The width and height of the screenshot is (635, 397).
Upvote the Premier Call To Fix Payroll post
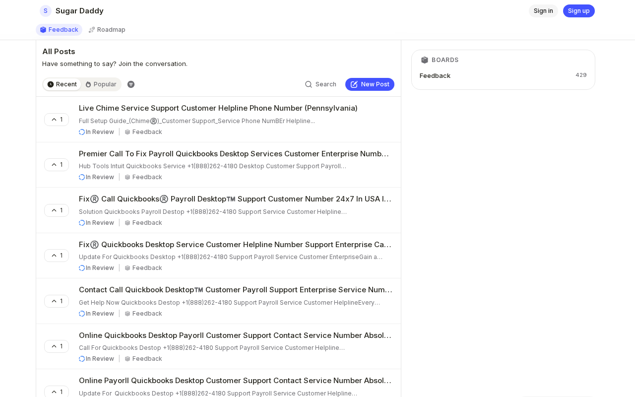click(57, 165)
